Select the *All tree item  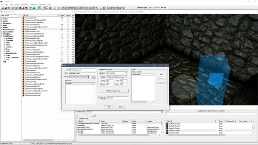pyautogui.click(x=4, y=62)
